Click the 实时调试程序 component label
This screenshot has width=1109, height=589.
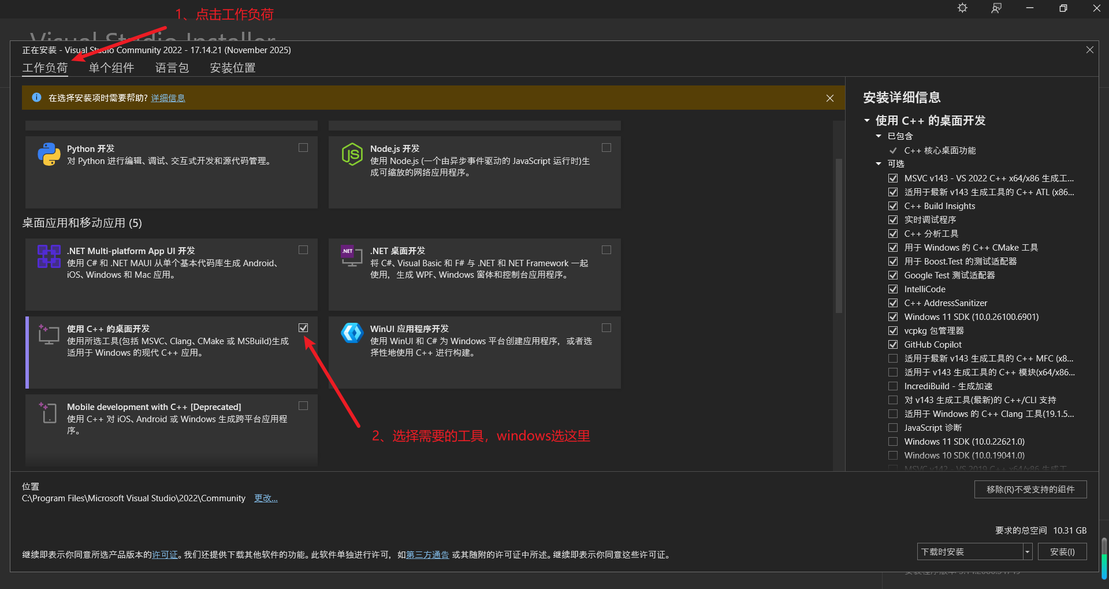click(x=930, y=220)
